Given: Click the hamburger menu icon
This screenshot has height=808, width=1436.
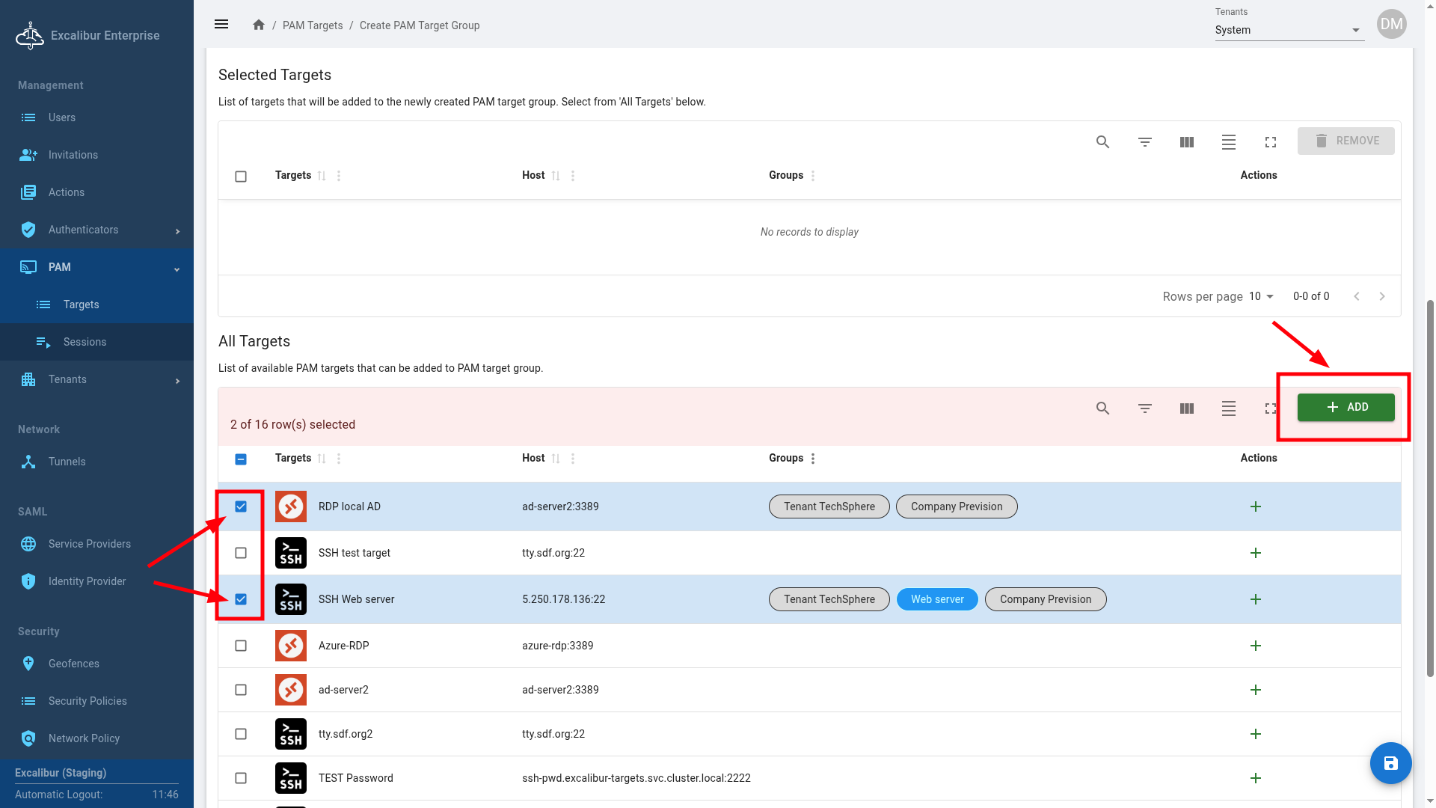Looking at the screenshot, I should click(x=221, y=25).
